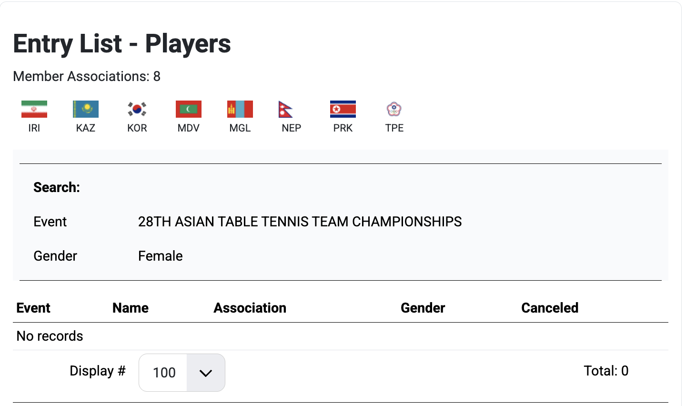
Task: Click the IRI association label
Action: (34, 128)
